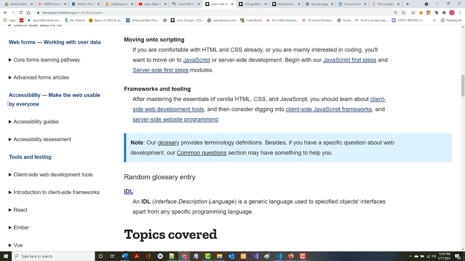Open Notepad++ from the taskbar

pyautogui.click(x=172, y=256)
